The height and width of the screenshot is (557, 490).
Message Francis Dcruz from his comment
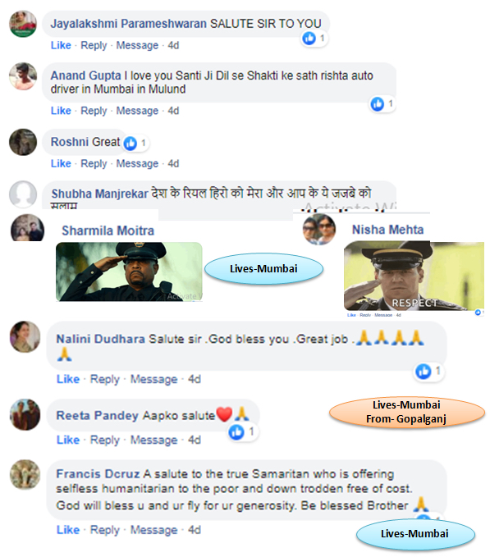[153, 530]
